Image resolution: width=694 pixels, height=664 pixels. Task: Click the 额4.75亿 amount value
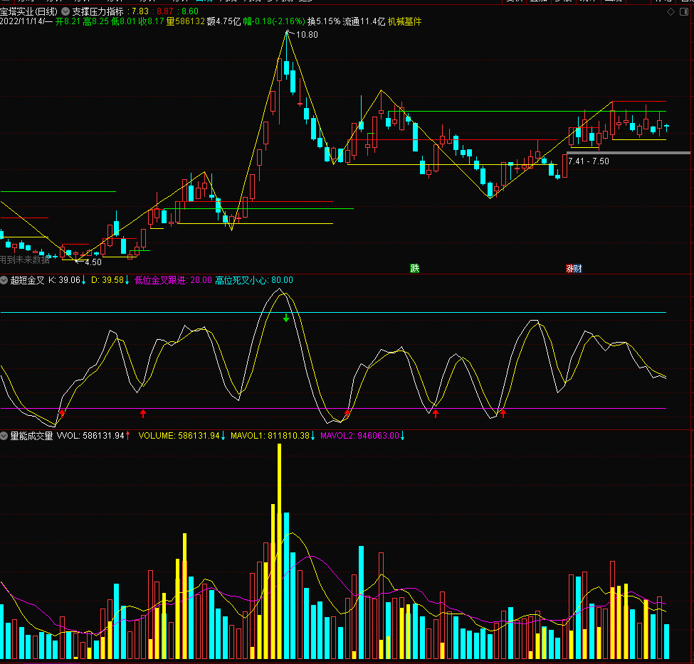(224, 21)
